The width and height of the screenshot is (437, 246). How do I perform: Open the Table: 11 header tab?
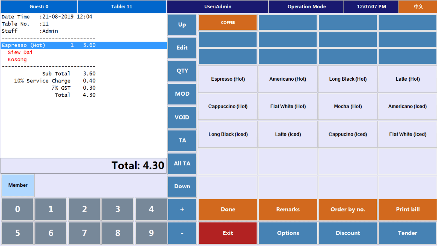pyautogui.click(x=122, y=7)
